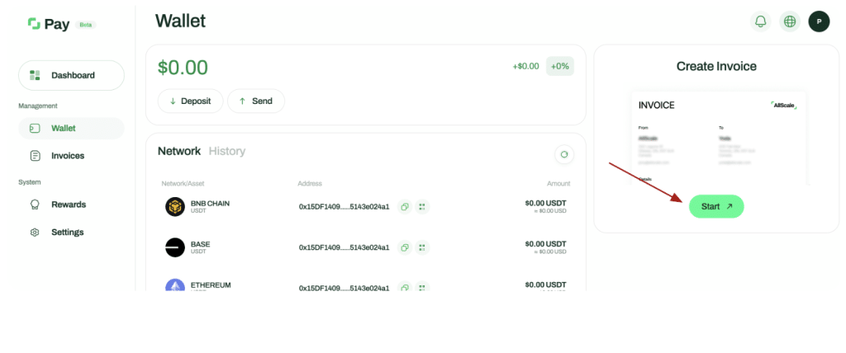
Task: Click the BNB Chain network logo
Action: (175, 207)
